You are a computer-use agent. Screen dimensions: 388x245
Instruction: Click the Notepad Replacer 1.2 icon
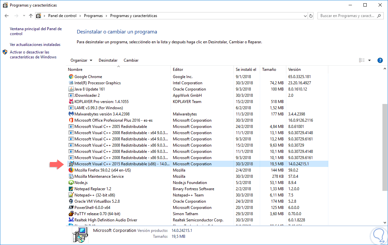(71, 189)
